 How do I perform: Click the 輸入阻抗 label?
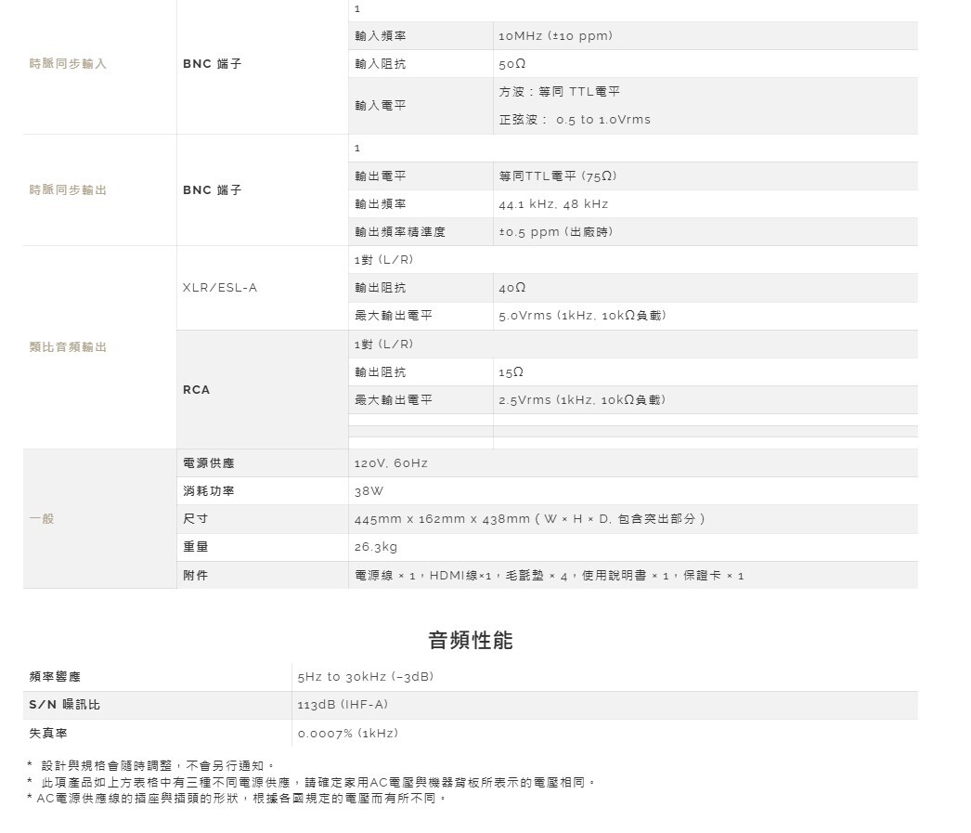[x=381, y=64]
